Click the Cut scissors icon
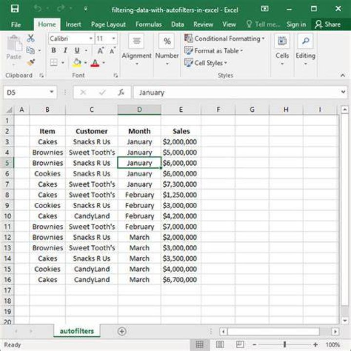351x351 pixels. 30,39
